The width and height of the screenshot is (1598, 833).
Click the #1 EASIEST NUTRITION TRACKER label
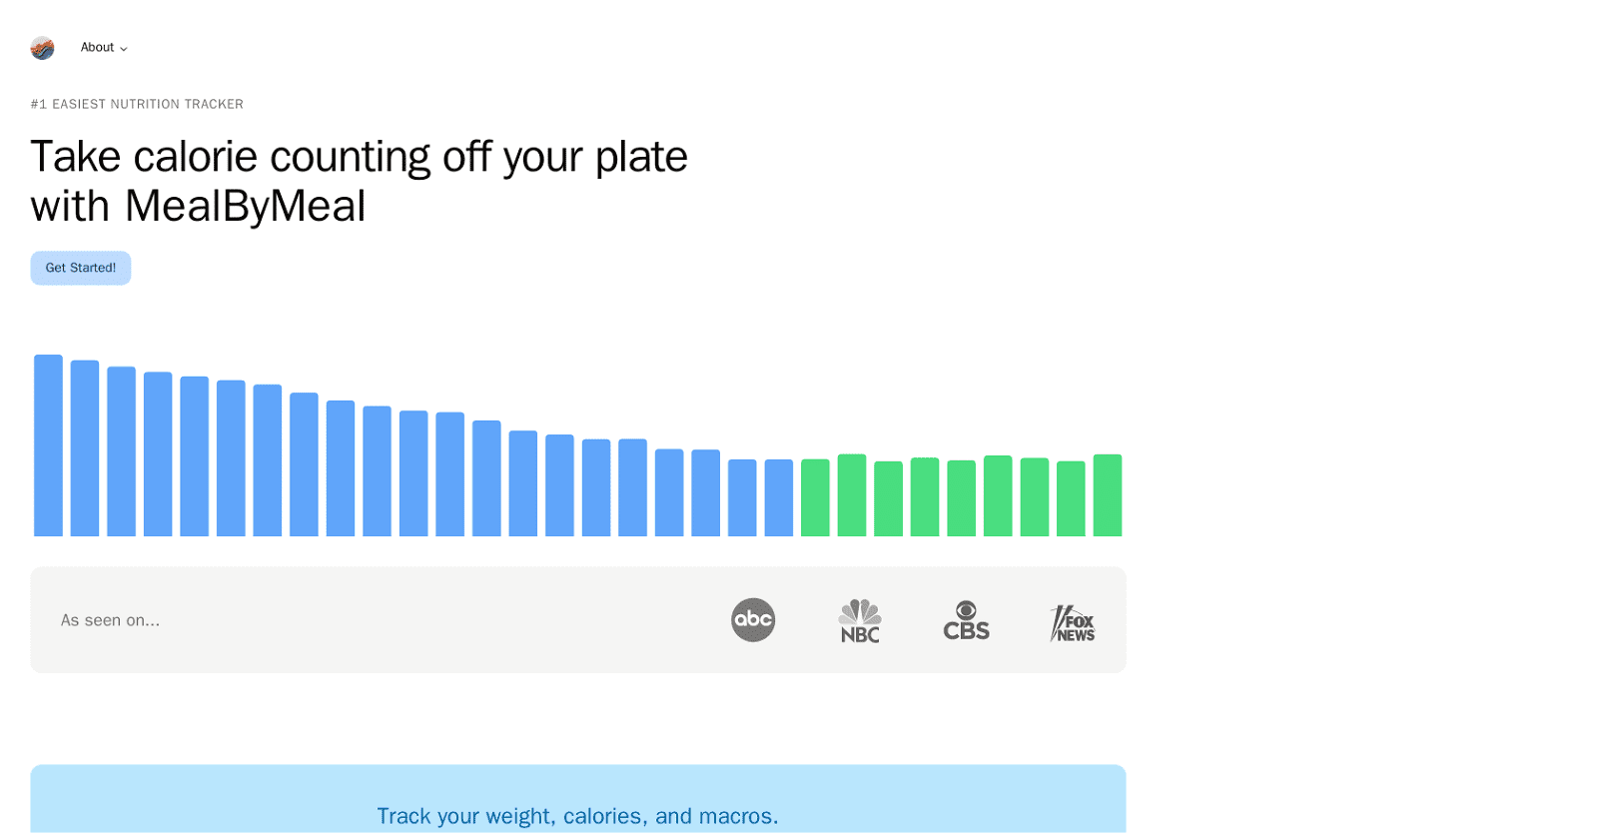coord(137,104)
